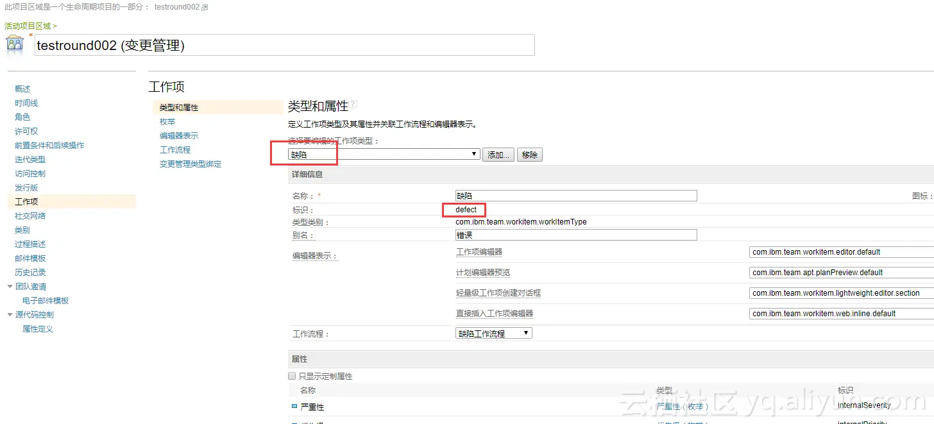
Task: Click the 名称 column header in attributes
Action: [x=308, y=390]
